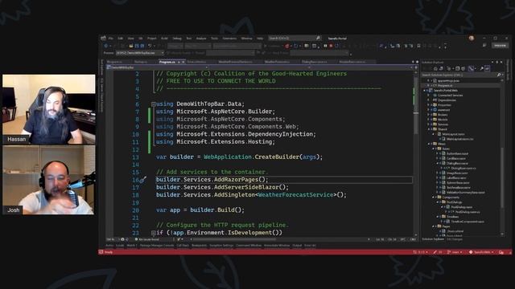This screenshot has width=515, height=289.
Task: Click the Pause (Break All) debug icon
Action: (x=325, y=46)
